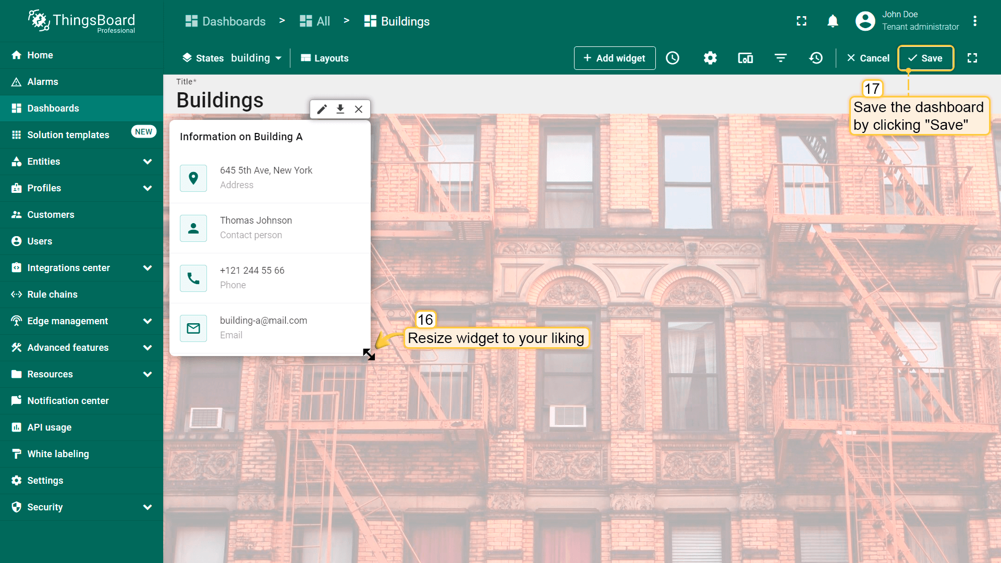This screenshot has width=1001, height=563.
Task: Open version history icon
Action: pyautogui.click(x=816, y=58)
